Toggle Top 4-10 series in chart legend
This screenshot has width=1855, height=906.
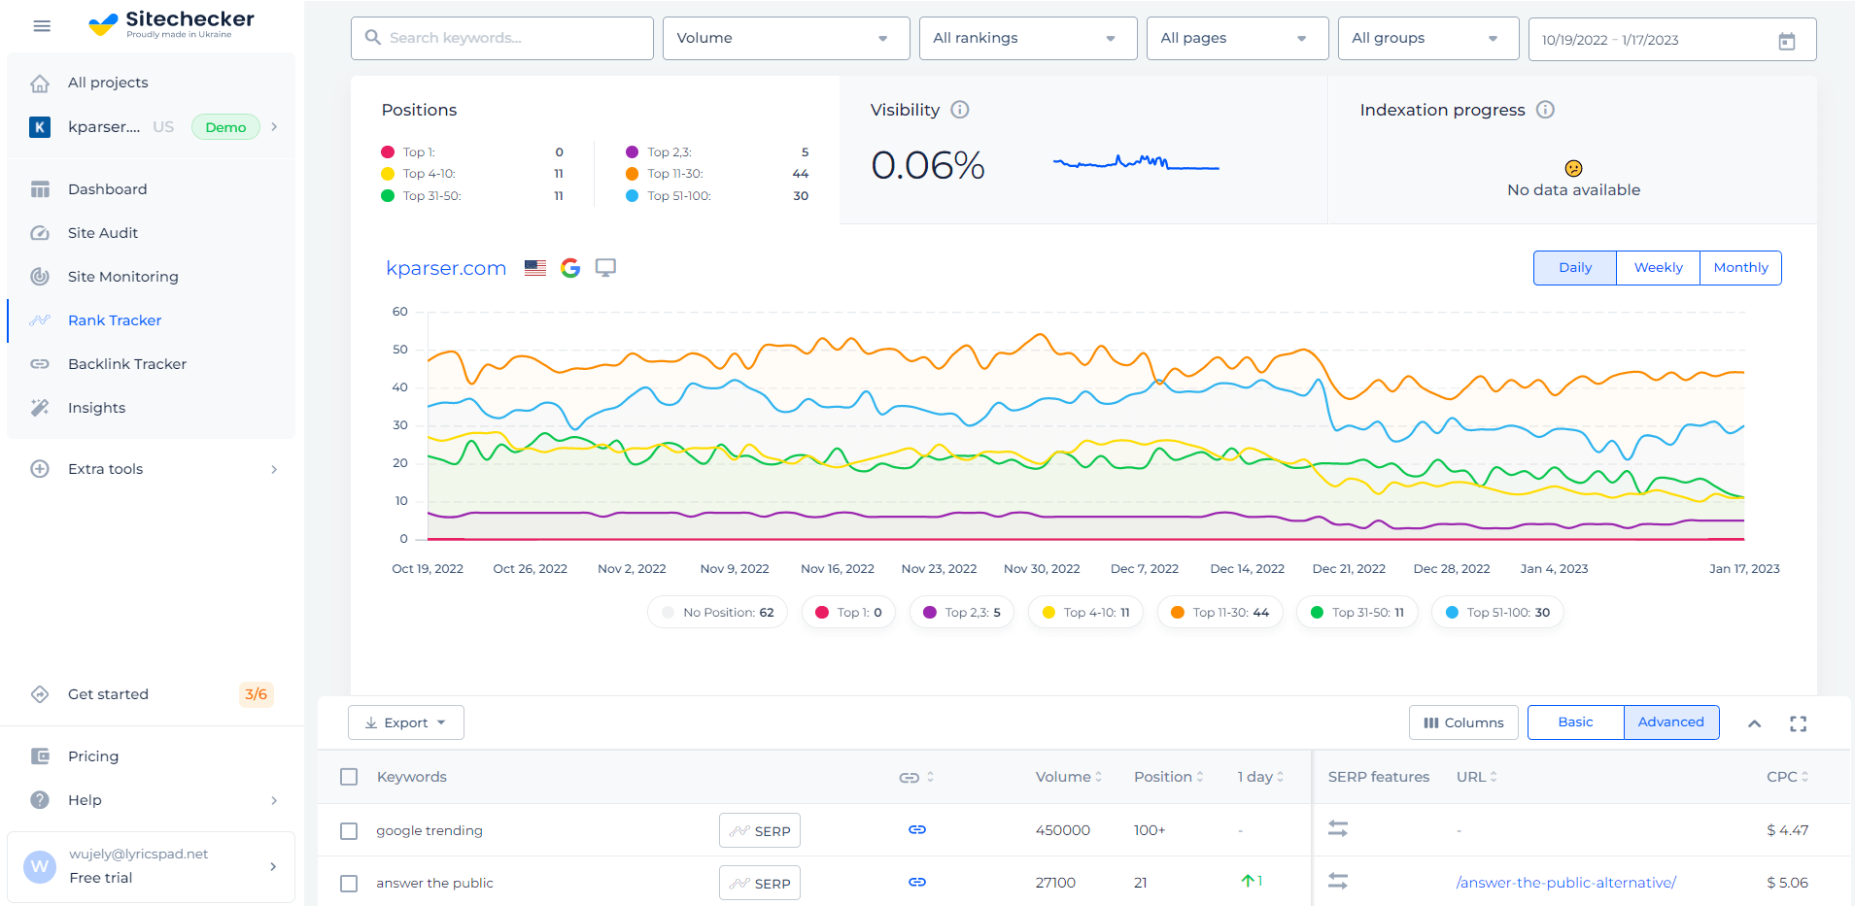coord(1085,613)
